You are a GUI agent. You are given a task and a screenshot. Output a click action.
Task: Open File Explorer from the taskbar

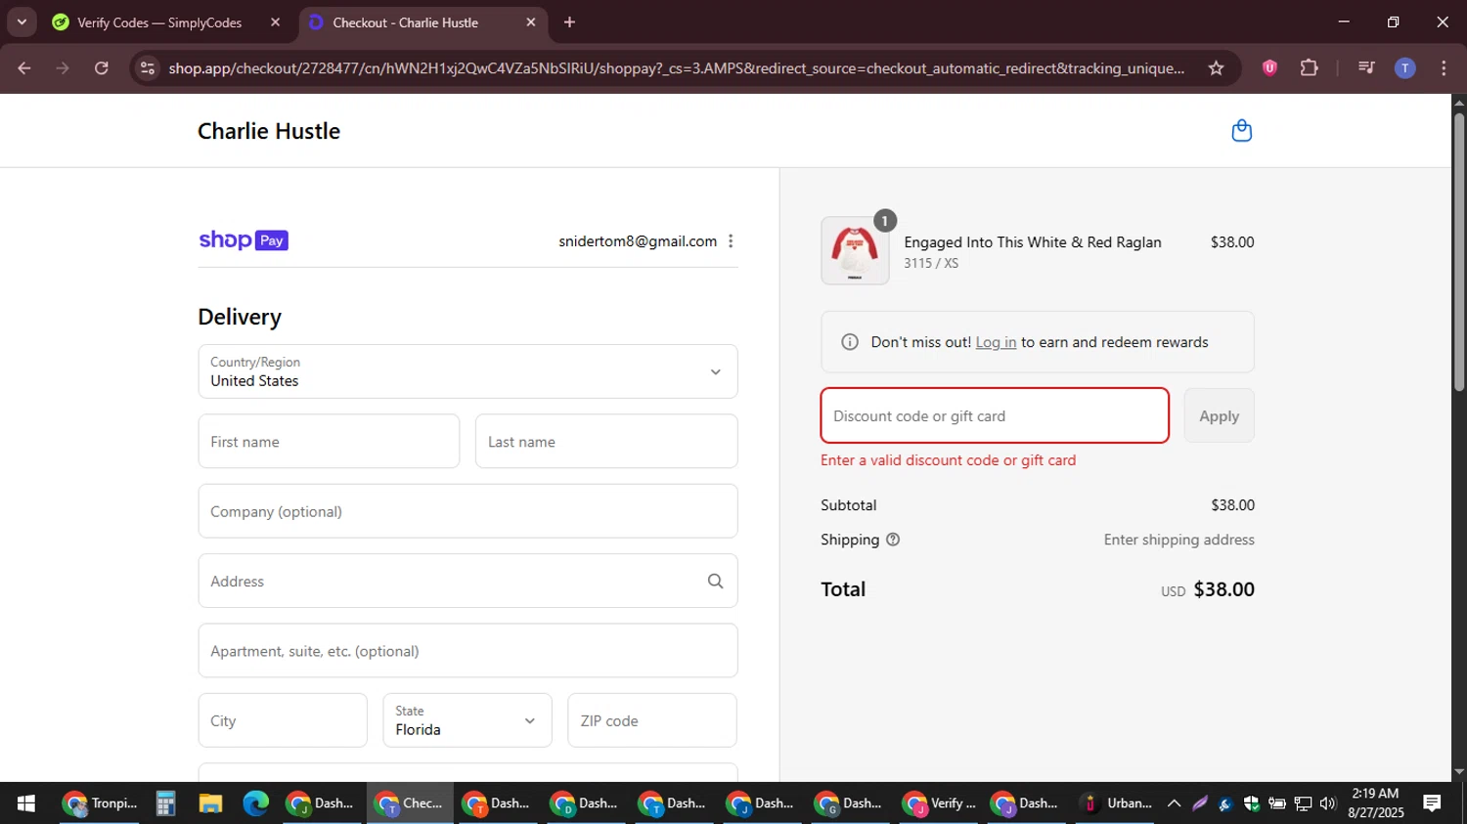210,803
